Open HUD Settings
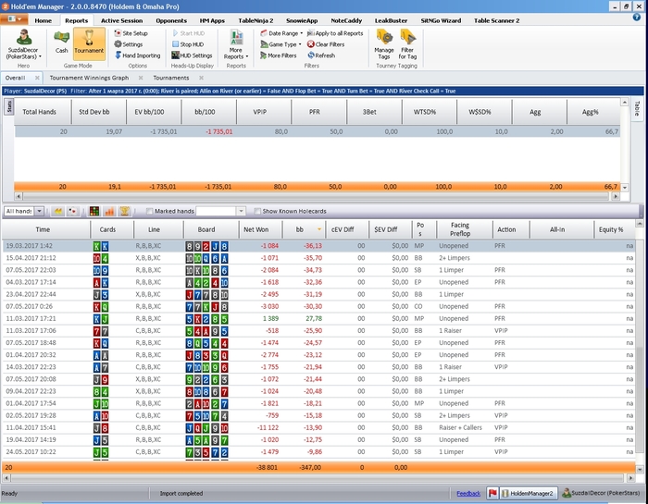Image resolution: width=648 pixels, height=504 pixels. pos(192,55)
